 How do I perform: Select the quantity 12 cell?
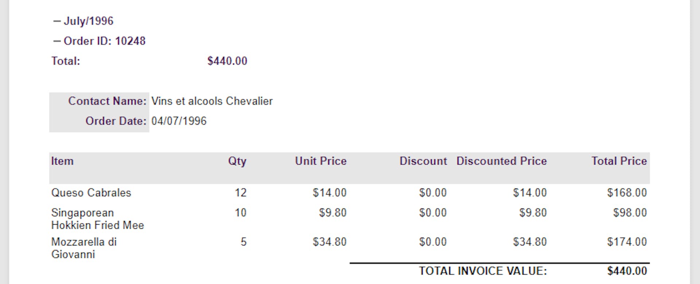coord(241,193)
